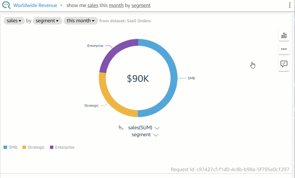The image size is (295, 178).
Task: Click the sort icon beside sales(SUM)
Action: (121, 127)
